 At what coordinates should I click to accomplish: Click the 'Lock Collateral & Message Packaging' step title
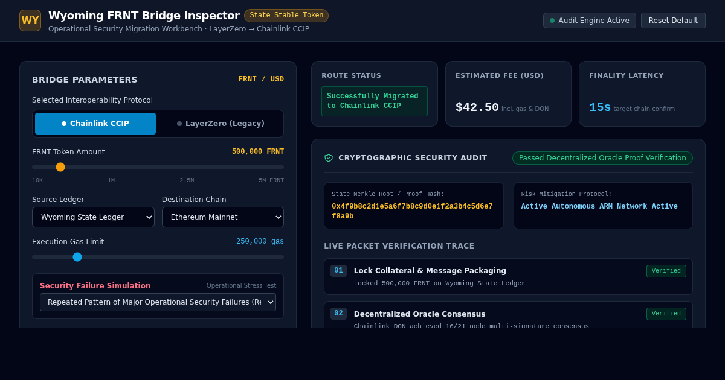coord(430,271)
